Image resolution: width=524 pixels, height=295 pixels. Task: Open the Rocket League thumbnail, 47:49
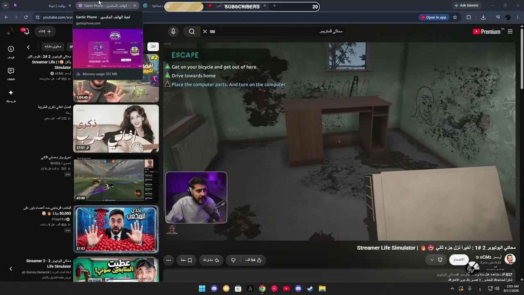(x=116, y=179)
